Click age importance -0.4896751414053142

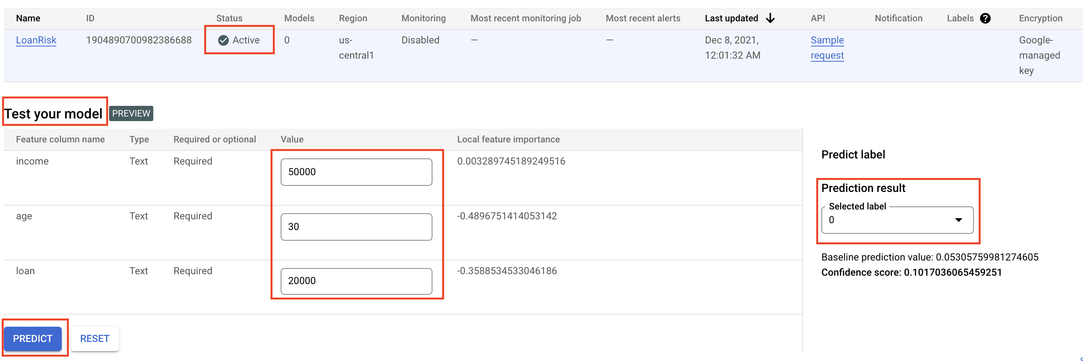pos(506,216)
